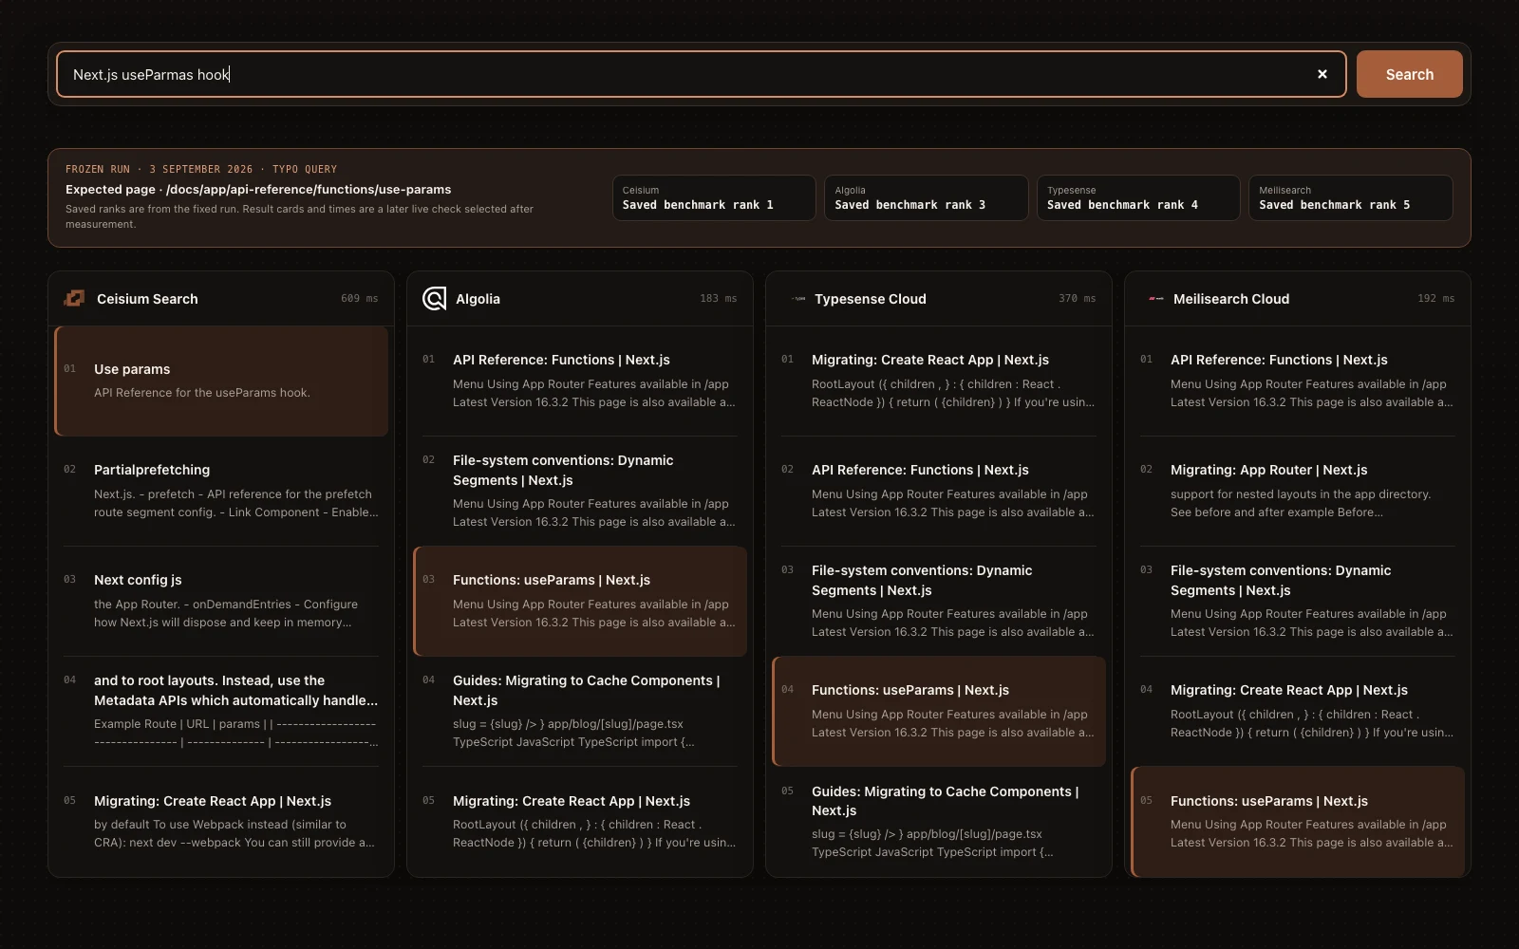Open Ceisium result about root layouts Metadata APIs
Image resolution: width=1519 pixels, height=949 pixels.
pyautogui.click(x=221, y=711)
